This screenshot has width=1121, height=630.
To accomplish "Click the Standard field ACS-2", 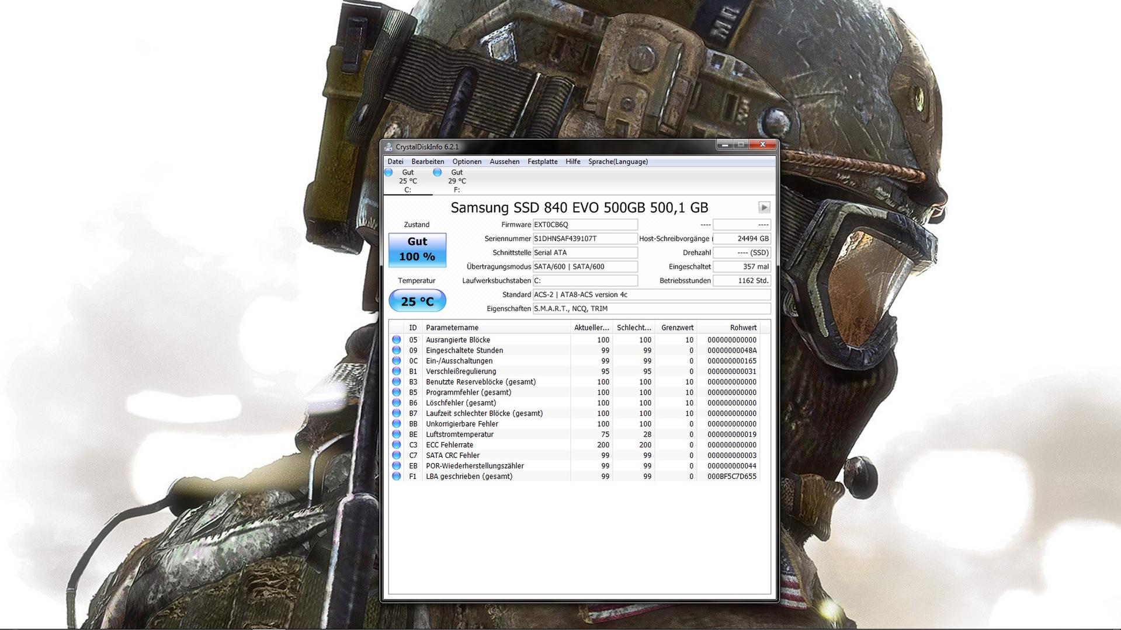I will [652, 295].
